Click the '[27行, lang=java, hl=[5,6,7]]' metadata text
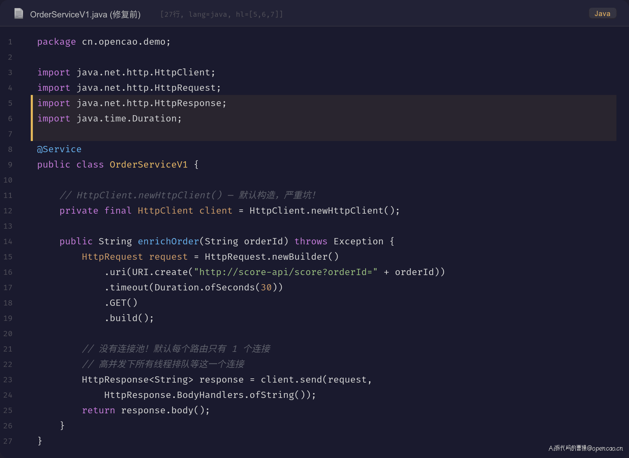This screenshot has height=458, width=629. click(x=222, y=14)
